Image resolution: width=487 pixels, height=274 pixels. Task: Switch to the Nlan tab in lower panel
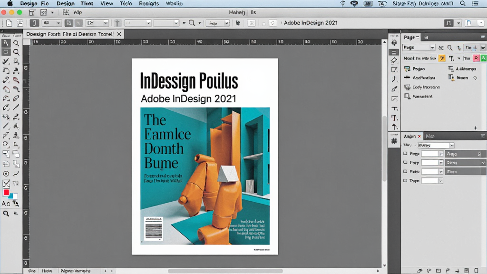point(430,136)
